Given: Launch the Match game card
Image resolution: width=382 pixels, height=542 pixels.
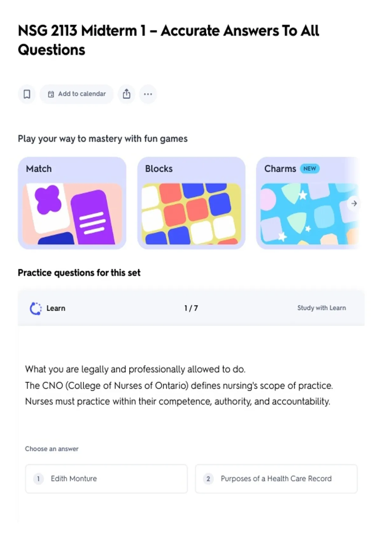Looking at the screenshot, I should 72,203.
